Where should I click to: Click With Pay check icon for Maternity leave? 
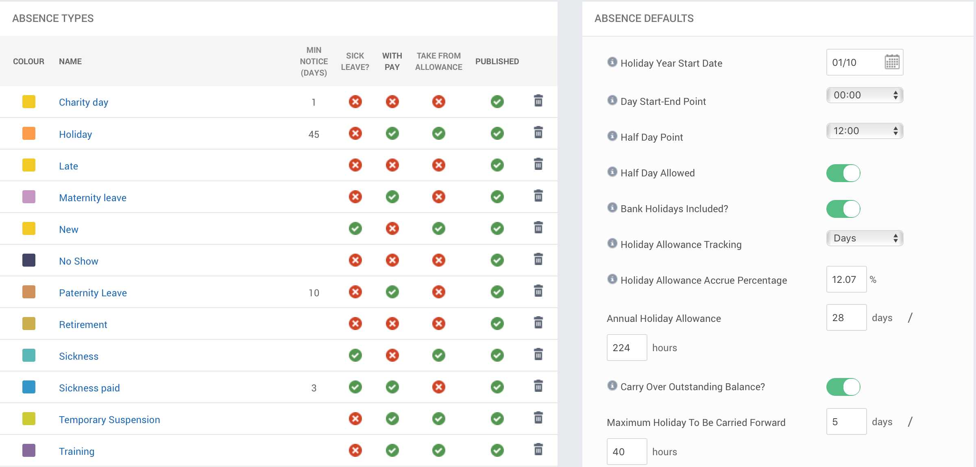coord(392,197)
